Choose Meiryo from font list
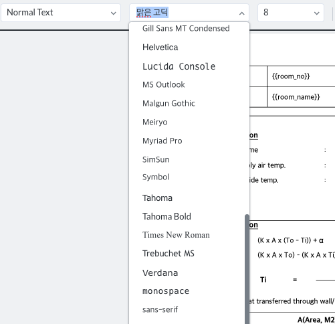The image size is (335, 324). pyautogui.click(x=155, y=122)
